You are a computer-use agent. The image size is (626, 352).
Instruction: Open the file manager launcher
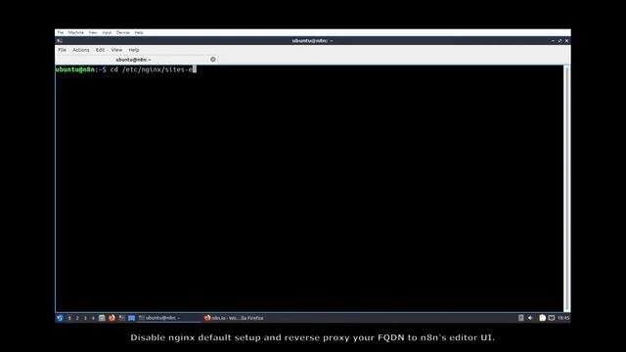[x=102, y=318]
